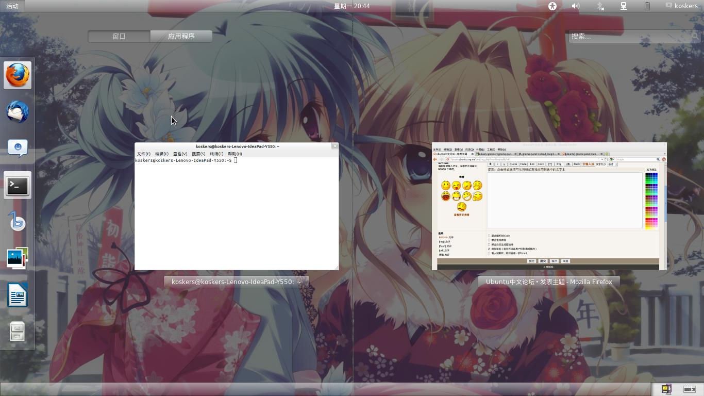Open the universal access menu icon
This screenshot has width=704, height=396.
552,6
